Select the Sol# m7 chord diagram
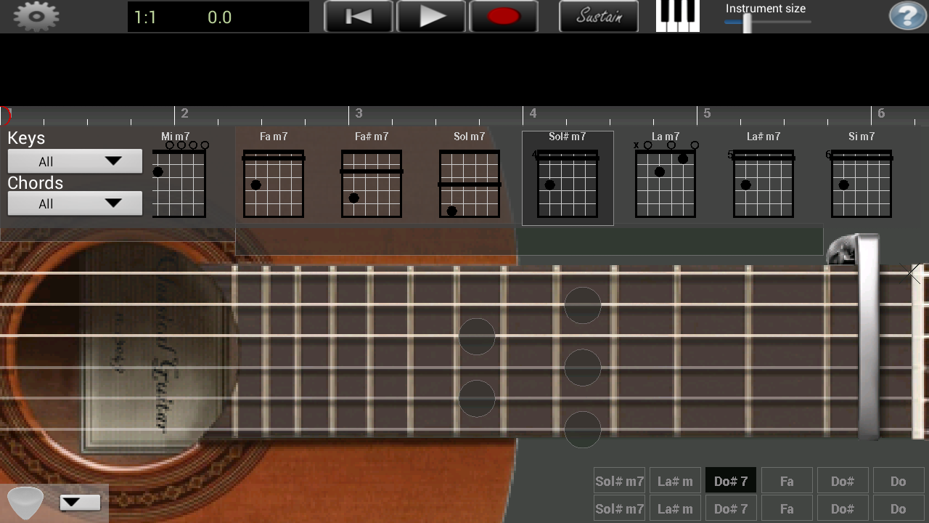Screen dimensions: 929x523 (x=568, y=178)
